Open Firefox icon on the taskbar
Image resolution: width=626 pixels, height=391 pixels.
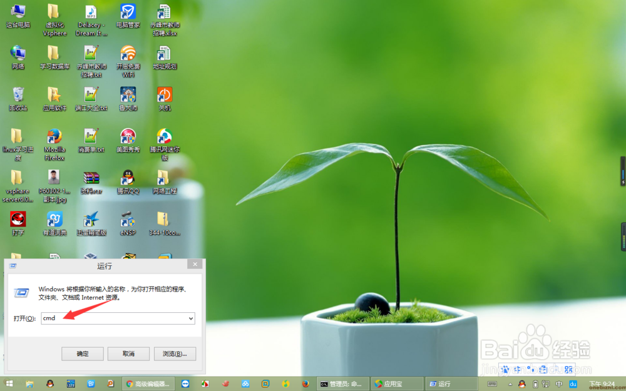(306, 384)
